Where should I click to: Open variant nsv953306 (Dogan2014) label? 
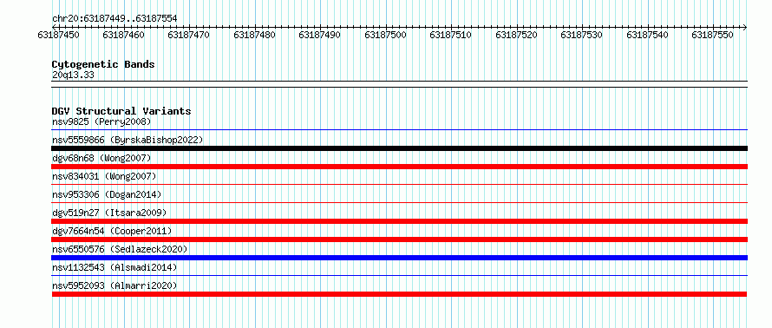pyautogui.click(x=107, y=194)
